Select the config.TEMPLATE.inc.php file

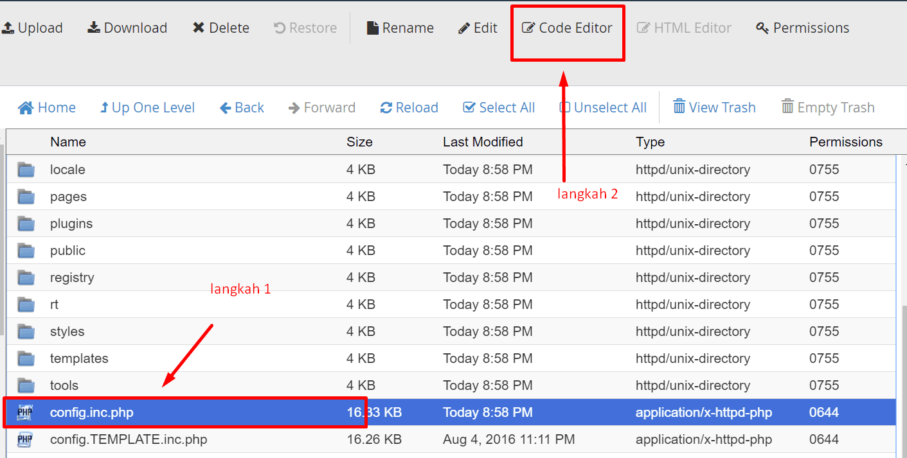129,440
